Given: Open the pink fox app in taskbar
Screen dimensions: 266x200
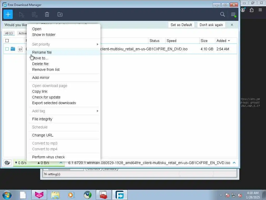Looking at the screenshot, I should pos(39,195).
